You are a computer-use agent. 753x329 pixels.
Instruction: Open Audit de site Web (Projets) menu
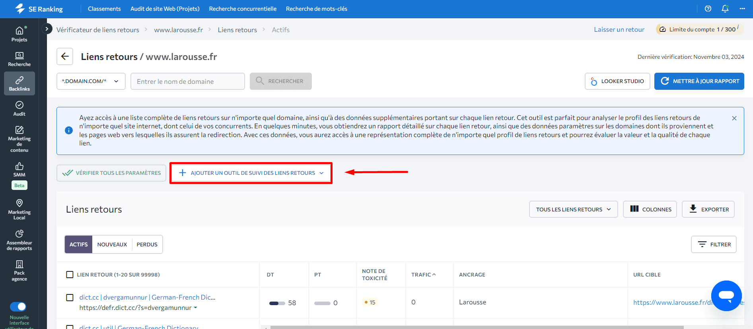click(165, 9)
